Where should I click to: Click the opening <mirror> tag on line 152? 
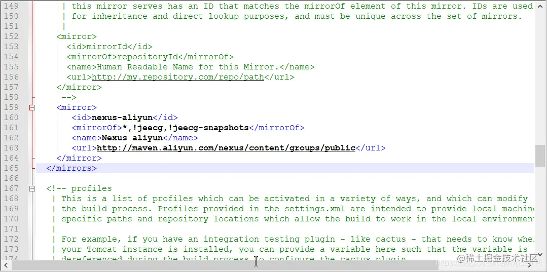click(77, 36)
